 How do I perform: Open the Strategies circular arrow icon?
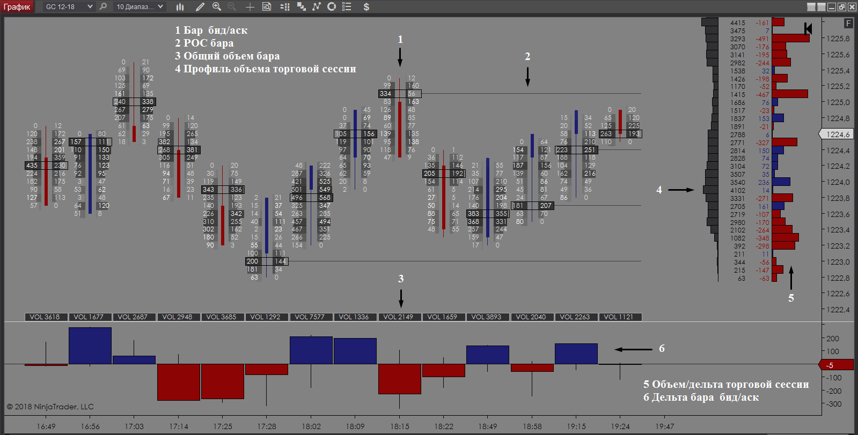pos(332,6)
